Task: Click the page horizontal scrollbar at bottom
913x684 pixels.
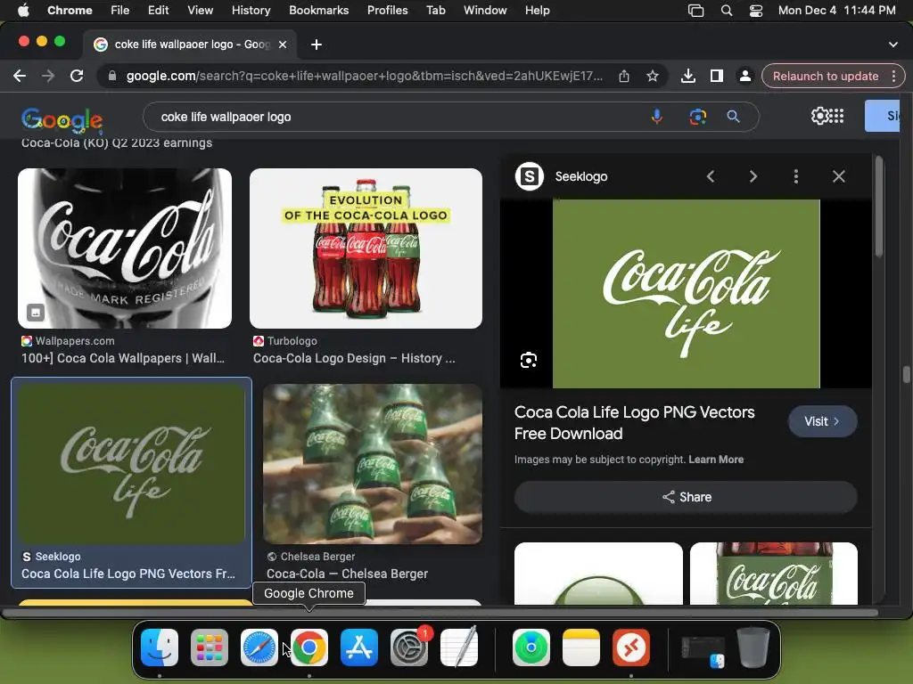Action: pyautogui.click(x=440, y=613)
